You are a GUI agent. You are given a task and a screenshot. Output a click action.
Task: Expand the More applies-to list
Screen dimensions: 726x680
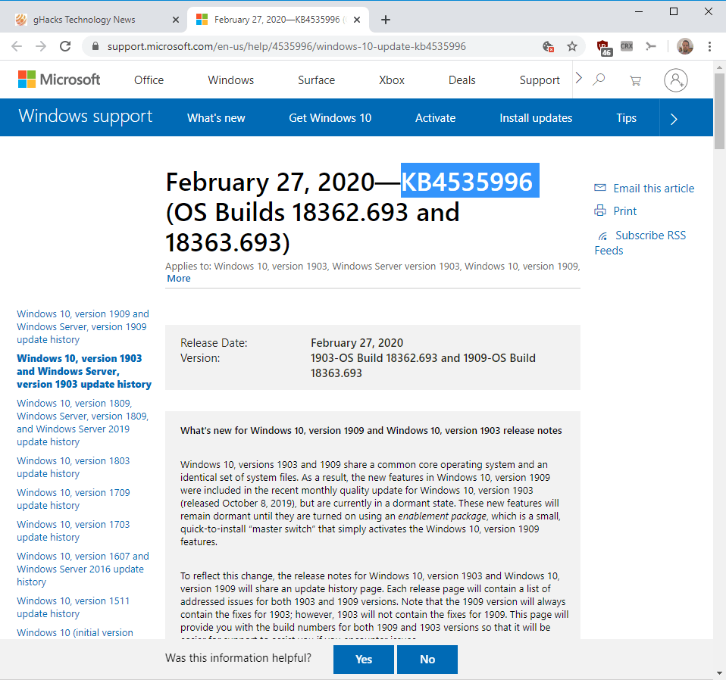tap(179, 279)
